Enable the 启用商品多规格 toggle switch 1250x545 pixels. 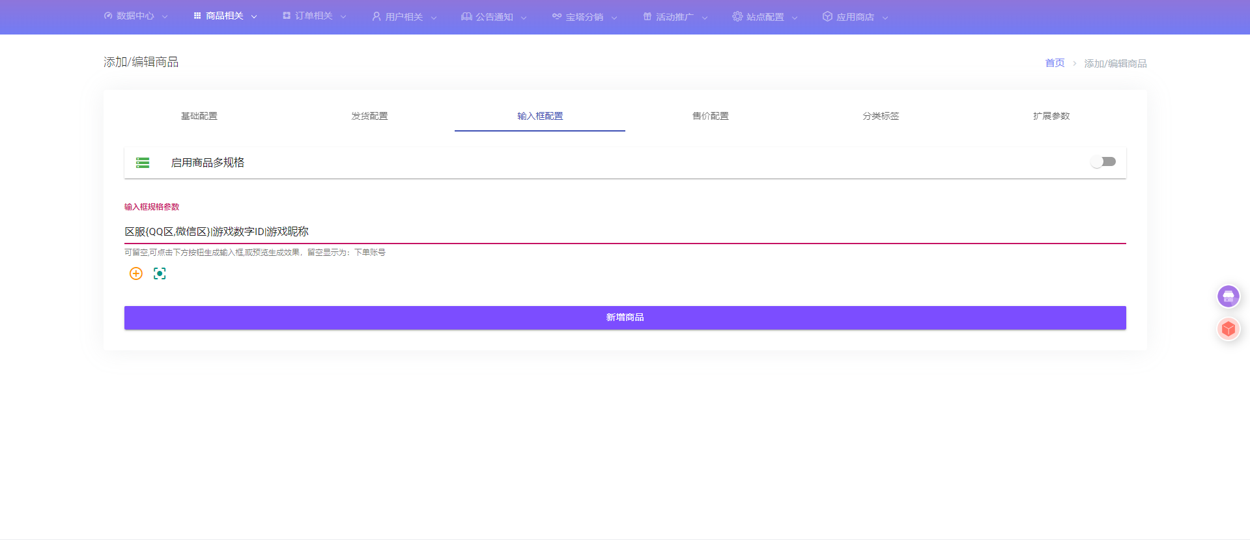(1103, 161)
